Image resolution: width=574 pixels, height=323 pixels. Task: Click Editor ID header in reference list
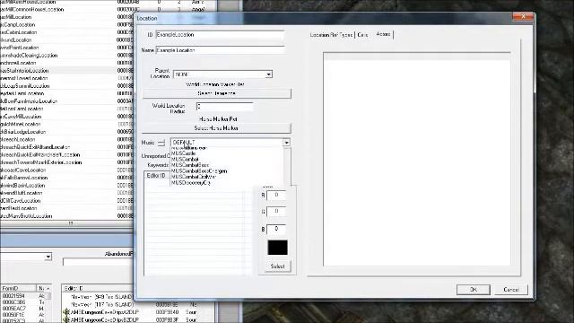click(x=98, y=288)
